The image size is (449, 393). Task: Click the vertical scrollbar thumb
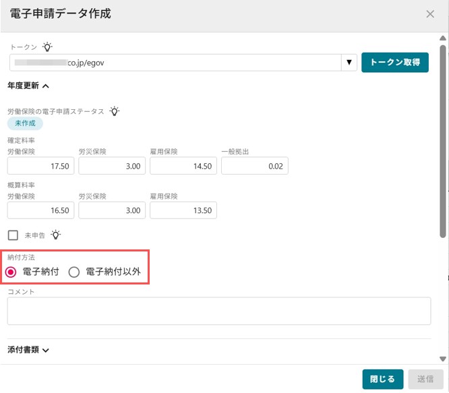pyautogui.click(x=443, y=141)
